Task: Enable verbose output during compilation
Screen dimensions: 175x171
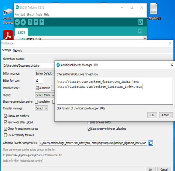Action: tap(37, 102)
